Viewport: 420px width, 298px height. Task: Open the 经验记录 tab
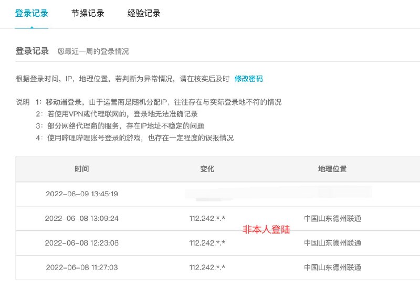(144, 14)
